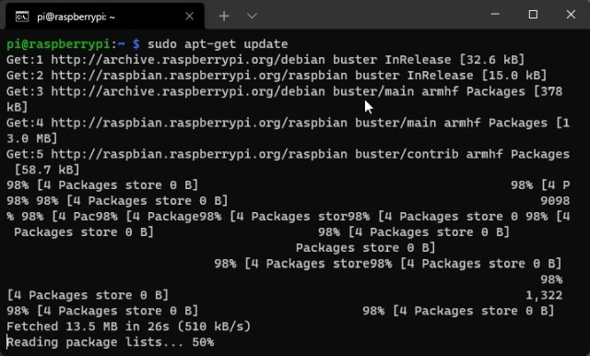Image resolution: width=590 pixels, height=356 pixels.
Task: Click the archive.raspberrypi.org URL on Get:1 line
Action: coord(188,60)
